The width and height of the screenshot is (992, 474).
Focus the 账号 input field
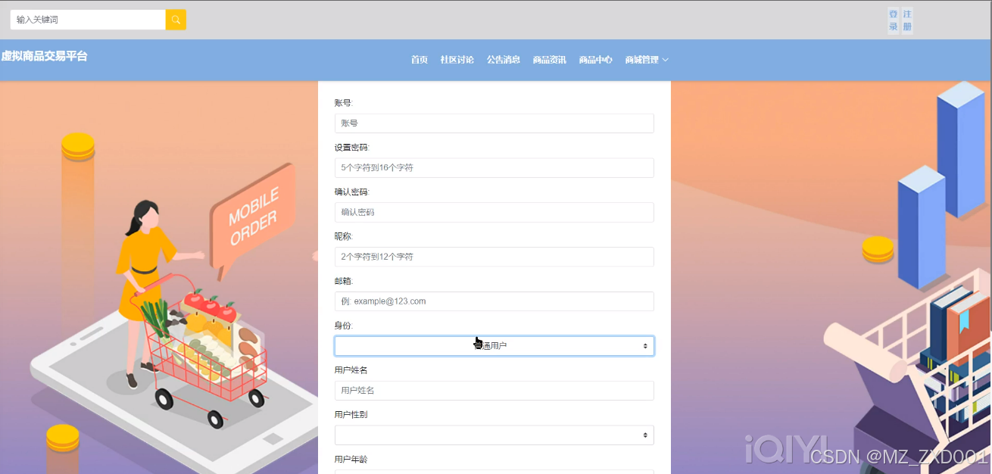(x=494, y=123)
